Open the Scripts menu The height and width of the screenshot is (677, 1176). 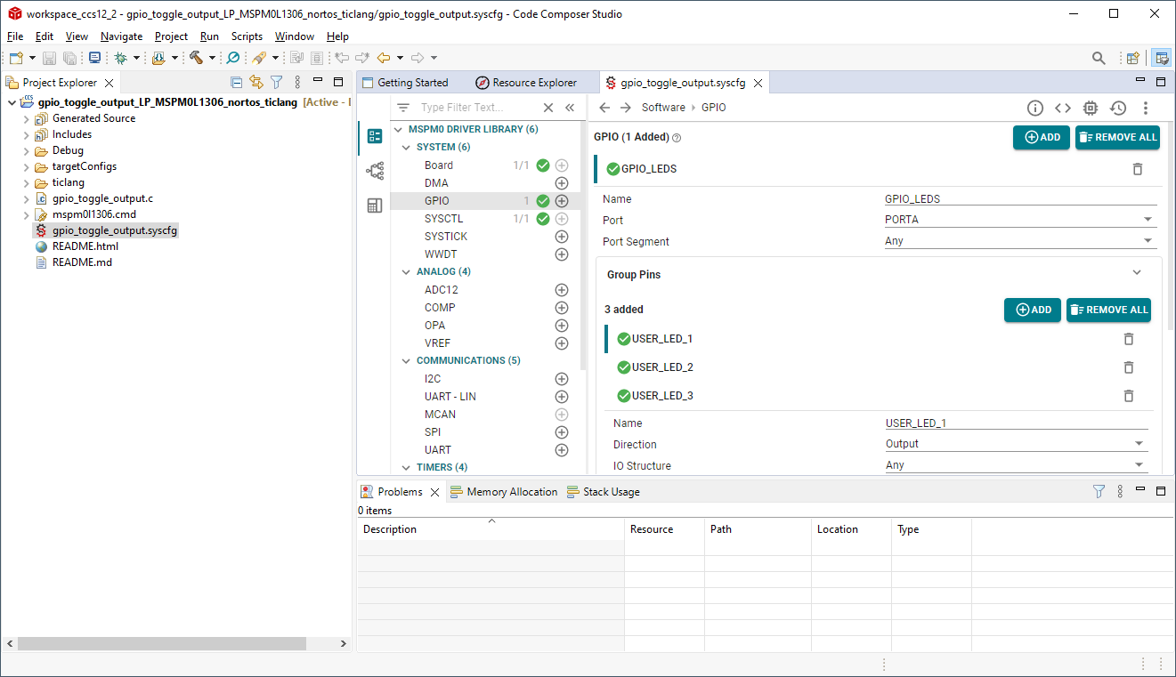coord(247,36)
